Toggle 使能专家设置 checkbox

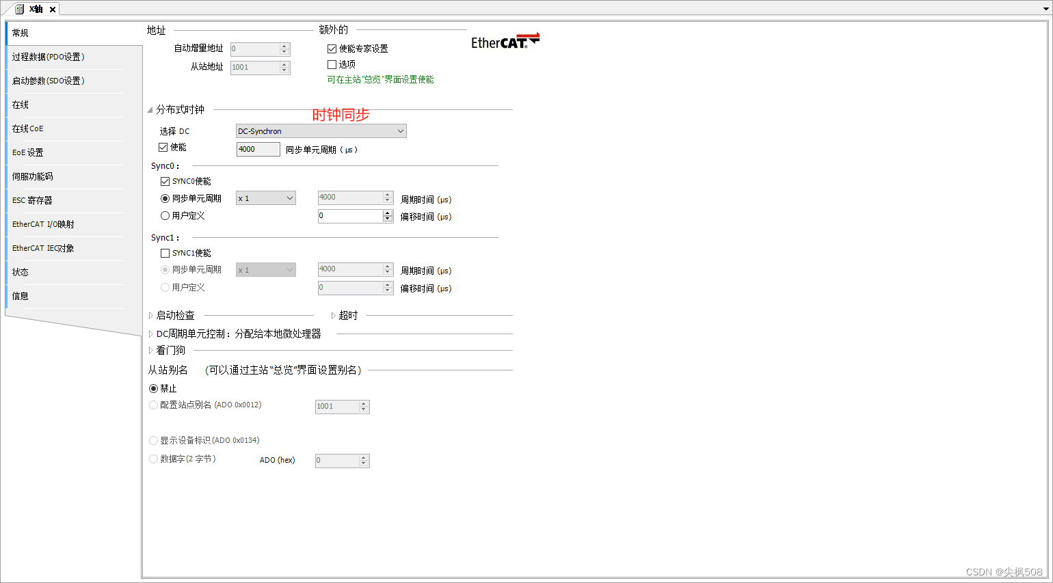coord(332,49)
